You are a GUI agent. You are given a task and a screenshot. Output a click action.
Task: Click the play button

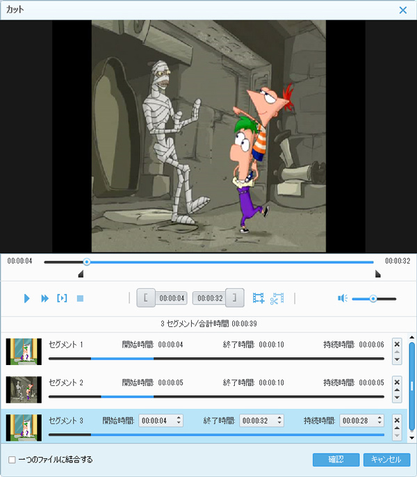(27, 298)
